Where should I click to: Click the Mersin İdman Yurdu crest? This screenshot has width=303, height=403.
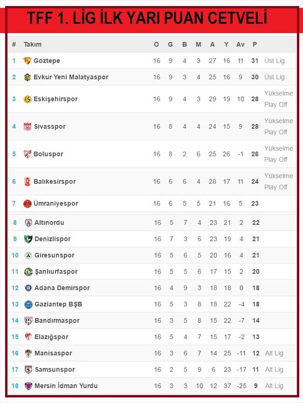pyautogui.click(x=28, y=386)
